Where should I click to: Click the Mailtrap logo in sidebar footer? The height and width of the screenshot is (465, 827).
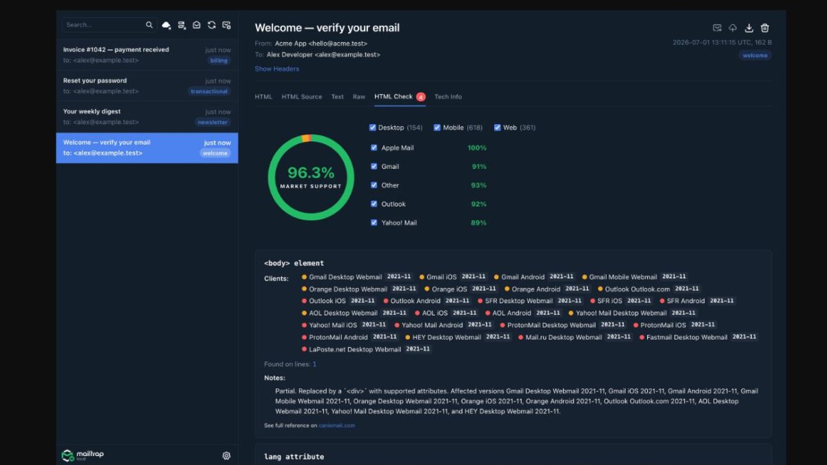tap(83, 455)
